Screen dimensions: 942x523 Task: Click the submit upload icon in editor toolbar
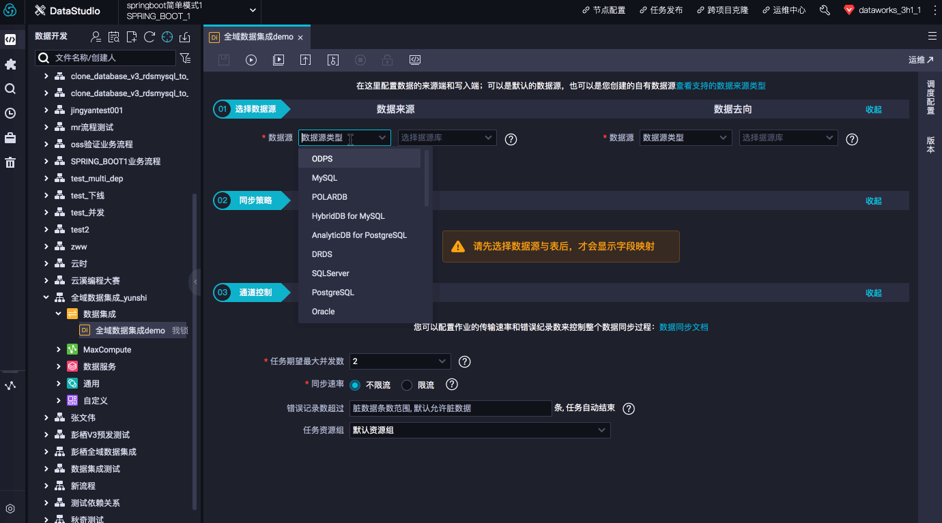pos(306,60)
